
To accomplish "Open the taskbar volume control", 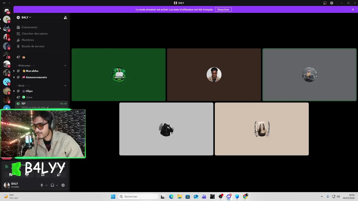I will tap(338, 197).
